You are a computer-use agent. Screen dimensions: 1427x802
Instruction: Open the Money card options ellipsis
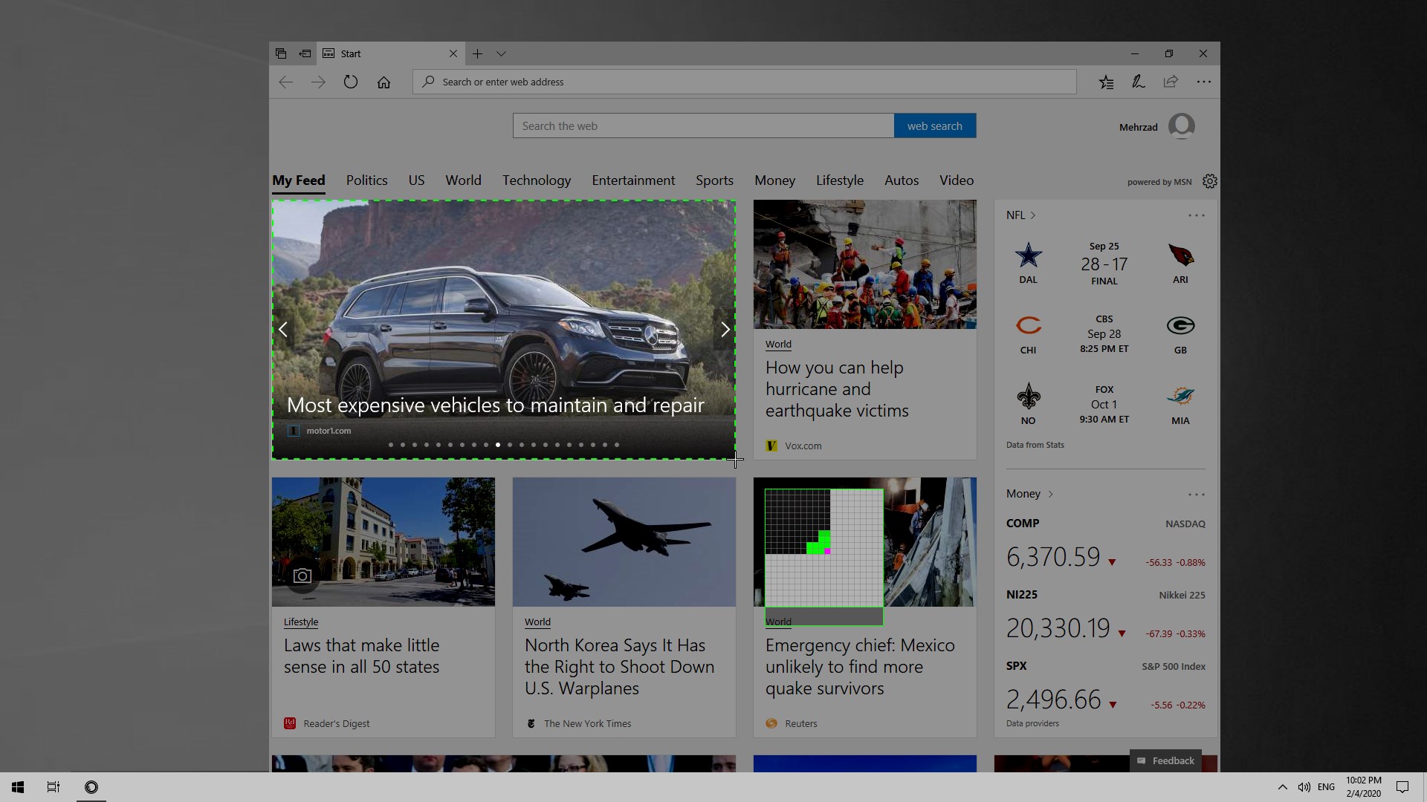point(1196,495)
